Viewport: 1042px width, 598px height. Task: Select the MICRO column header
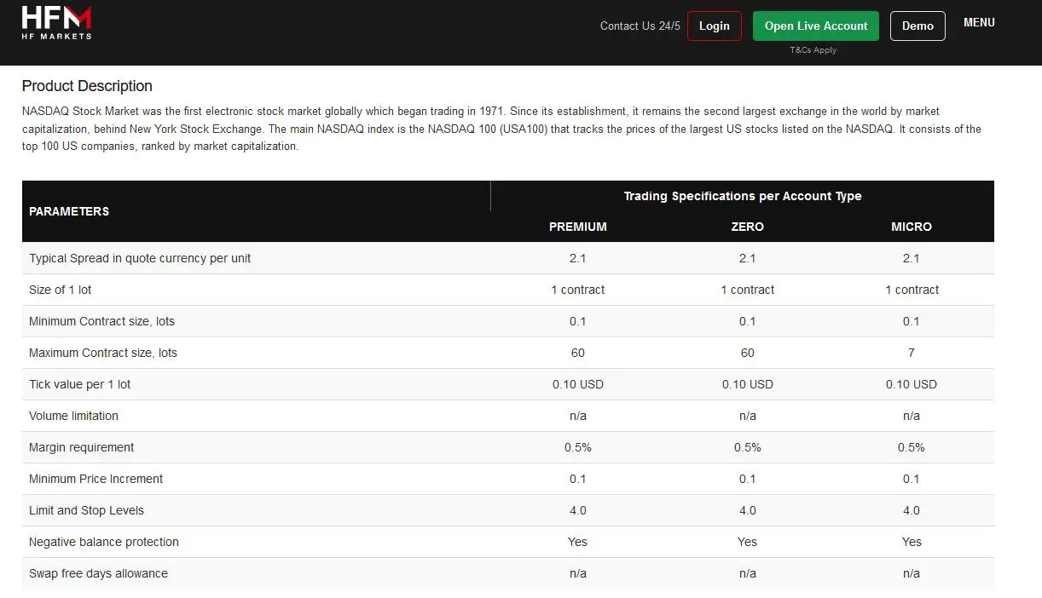[912, 227]
